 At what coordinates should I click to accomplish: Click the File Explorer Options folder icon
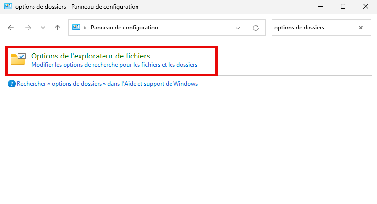click(x=18, y=59)
